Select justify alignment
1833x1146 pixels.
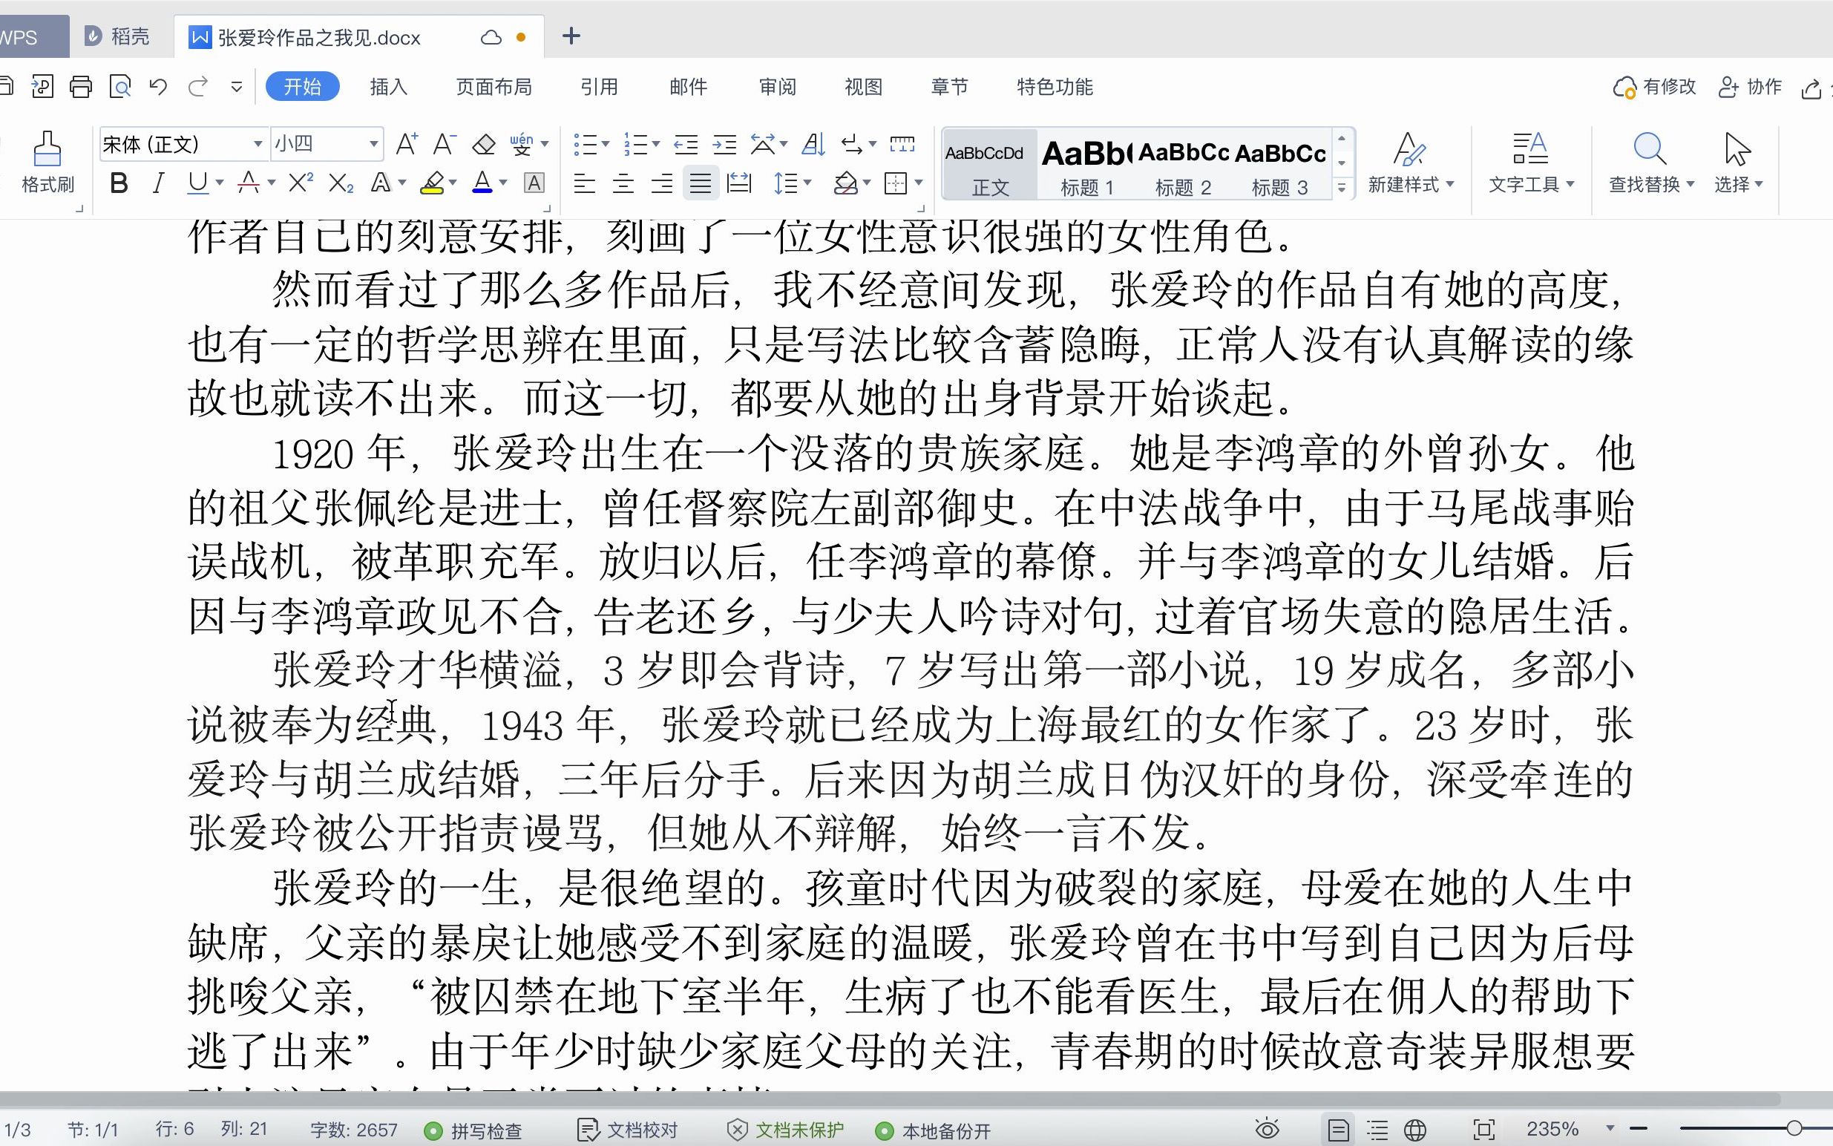tap(701, 183)
